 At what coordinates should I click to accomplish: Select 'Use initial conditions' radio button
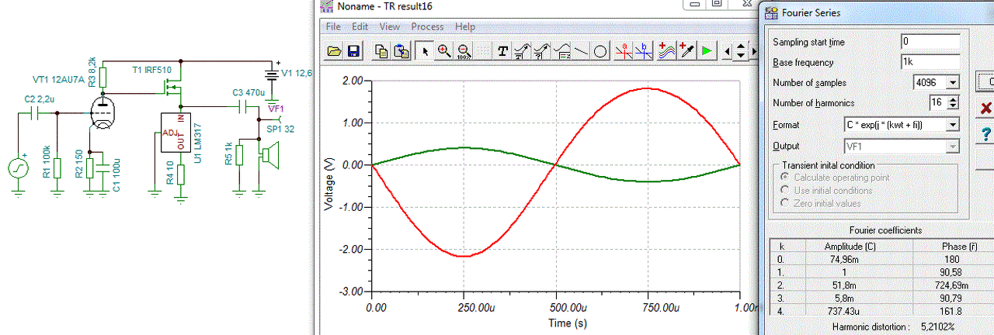point(784,190)
